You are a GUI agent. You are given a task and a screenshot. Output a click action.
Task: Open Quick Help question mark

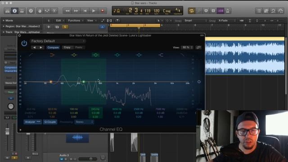(31, 11)
